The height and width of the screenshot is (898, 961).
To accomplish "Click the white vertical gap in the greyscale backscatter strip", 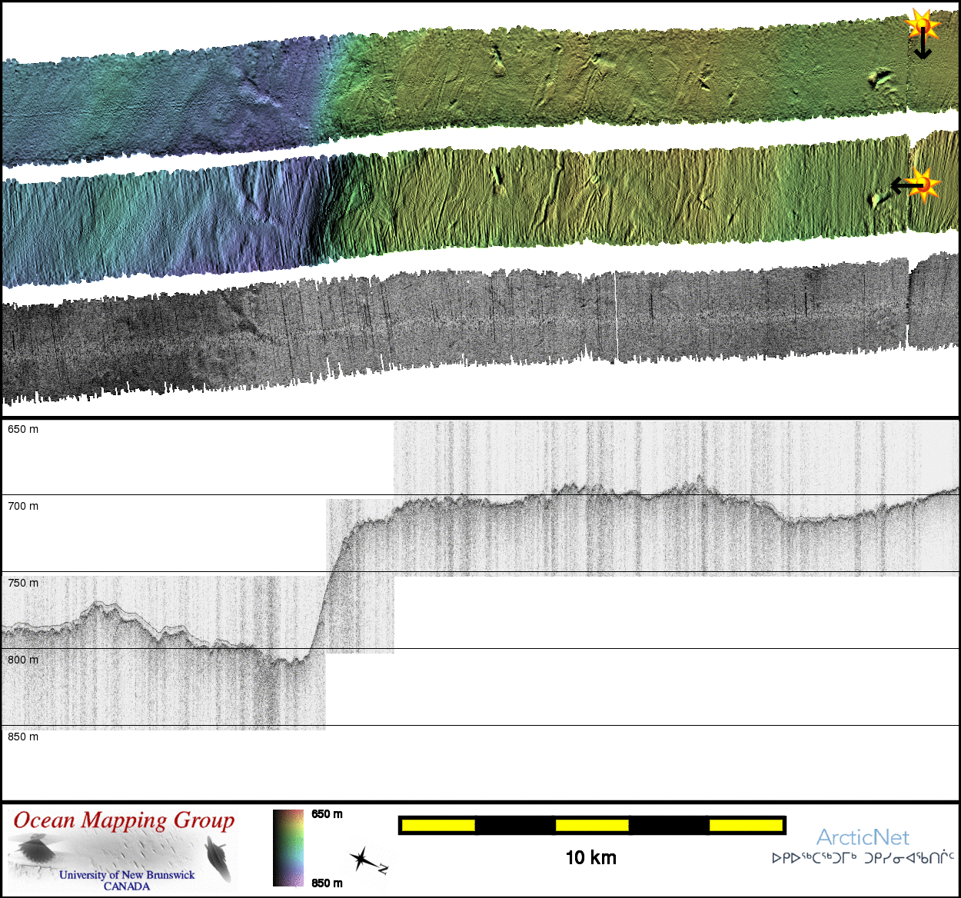I will pos(616,315).
